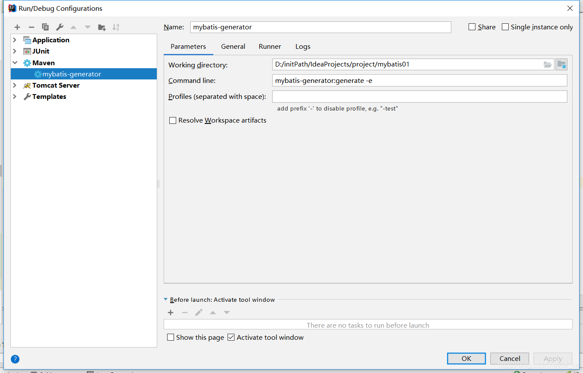
Task: Select mybatis-generator in the tree
Action: click(84, 74)
